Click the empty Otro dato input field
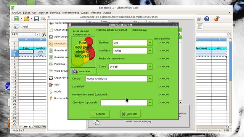Image resolution: width=244 pixels, height=137 pixels. point(124,103)
